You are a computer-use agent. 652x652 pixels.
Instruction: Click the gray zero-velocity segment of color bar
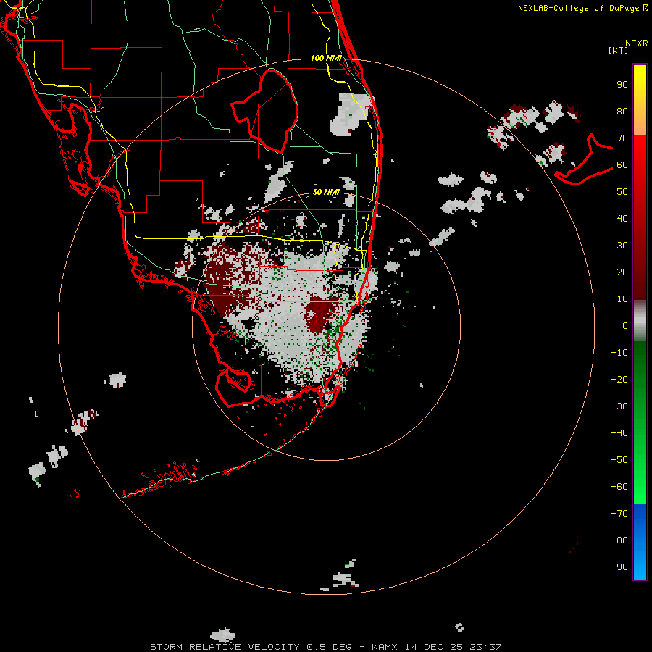pos(640,321)
